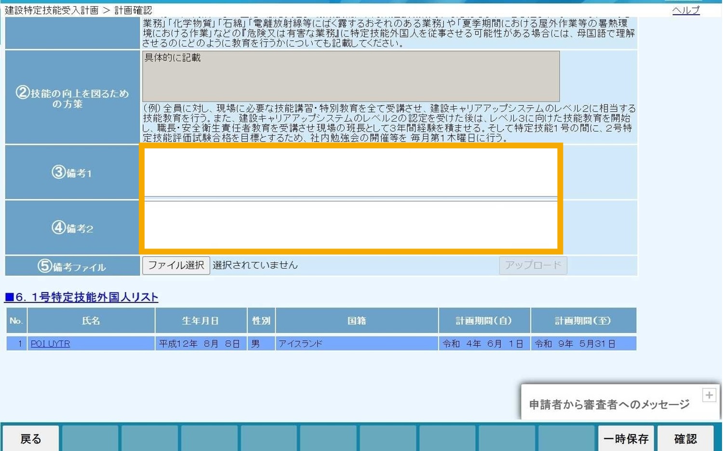Open the ヘルプ link
Image resolution: width=723 pixels, height=451 pixels.
686,10
